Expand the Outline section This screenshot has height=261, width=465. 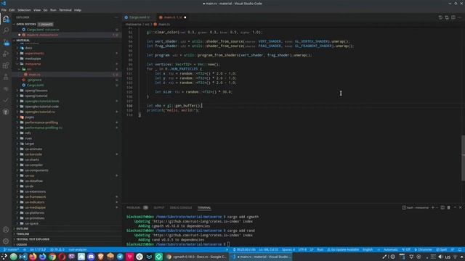coord(14,229)
